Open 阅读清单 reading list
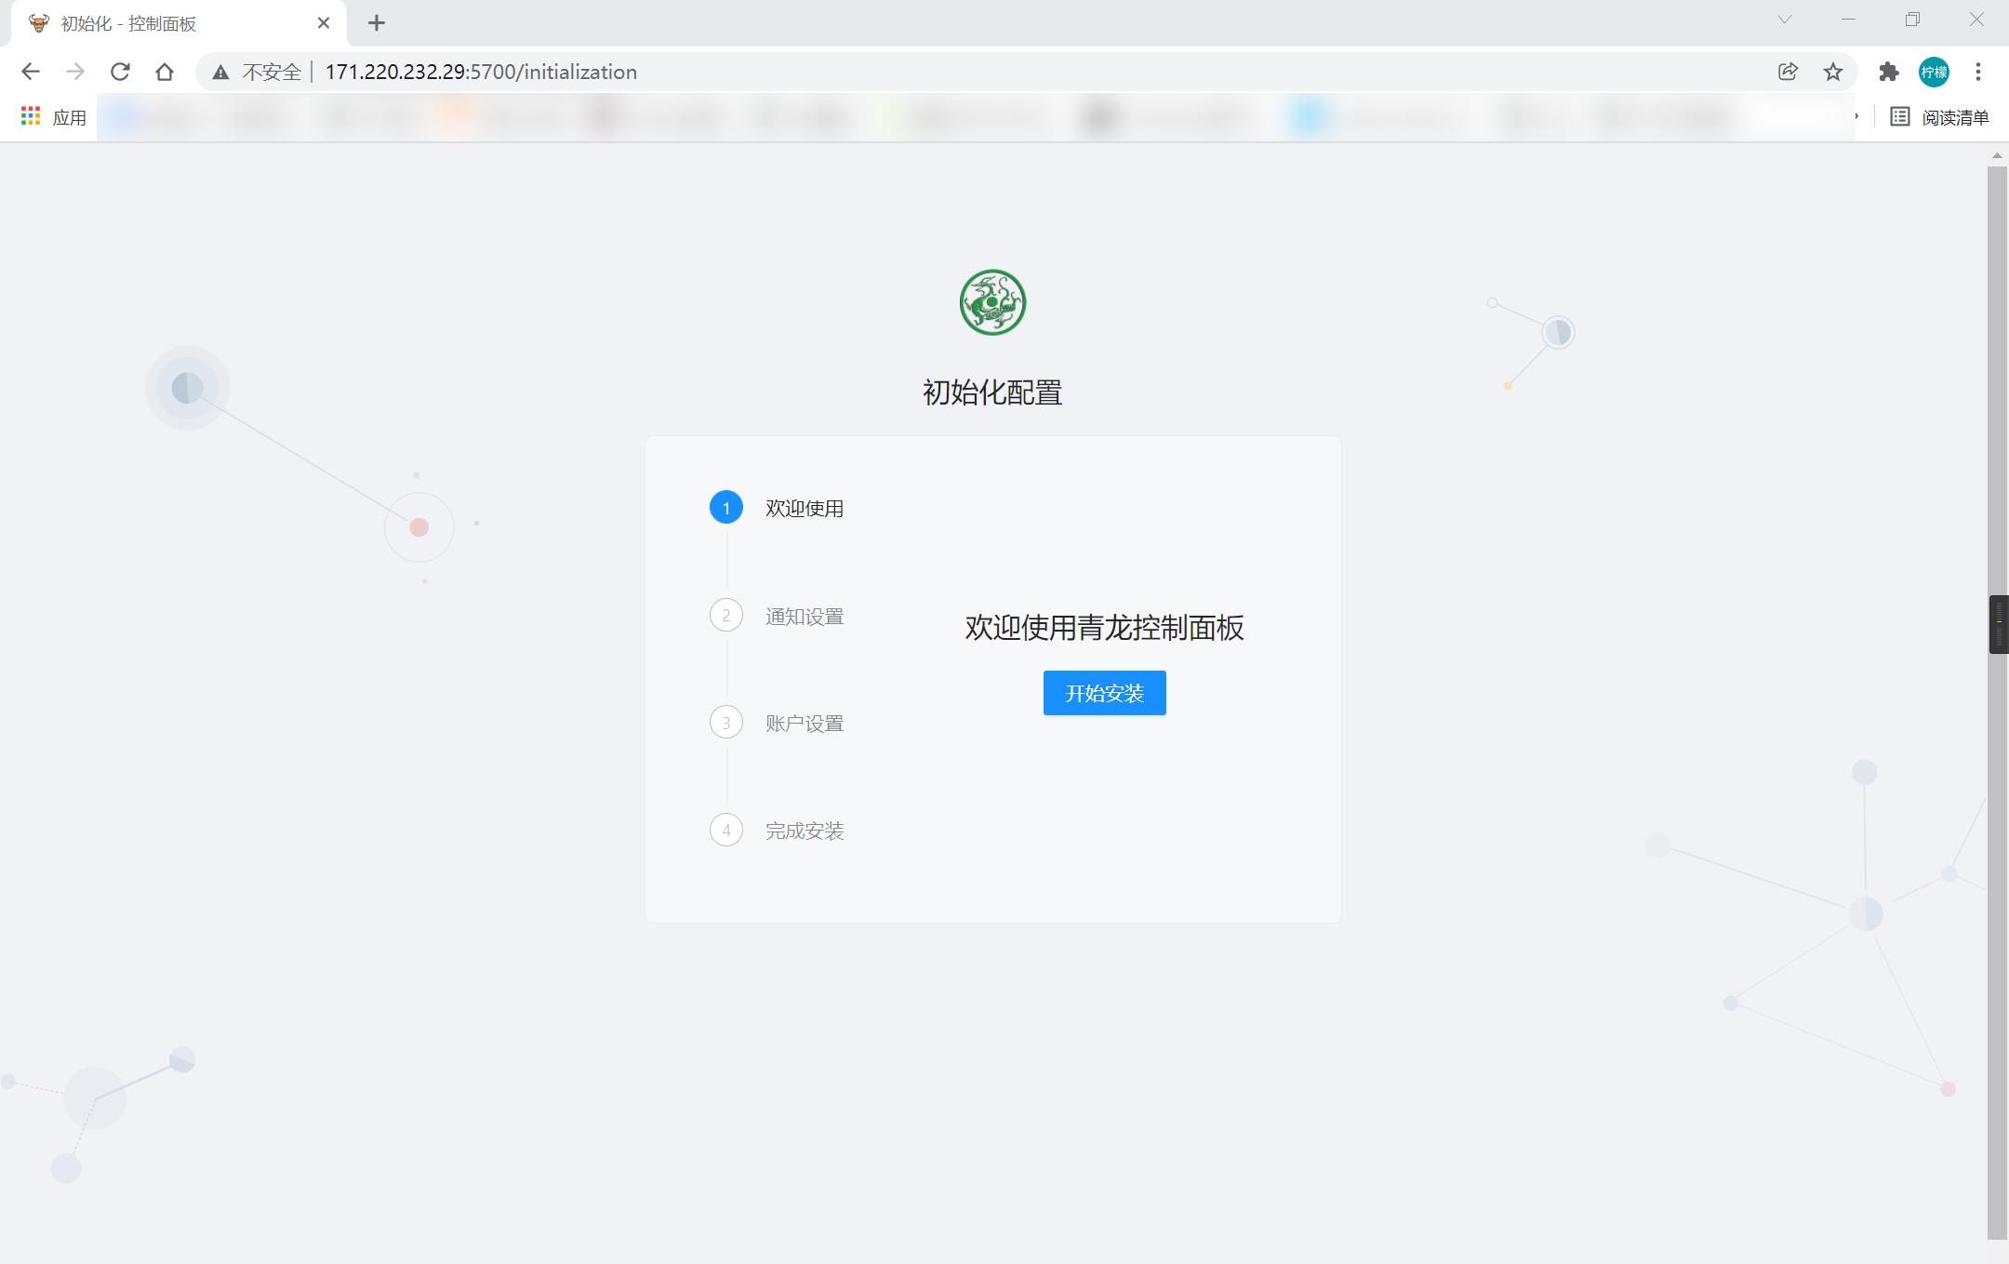This screenshot has height=1264, width=2009. [1940, 117]
